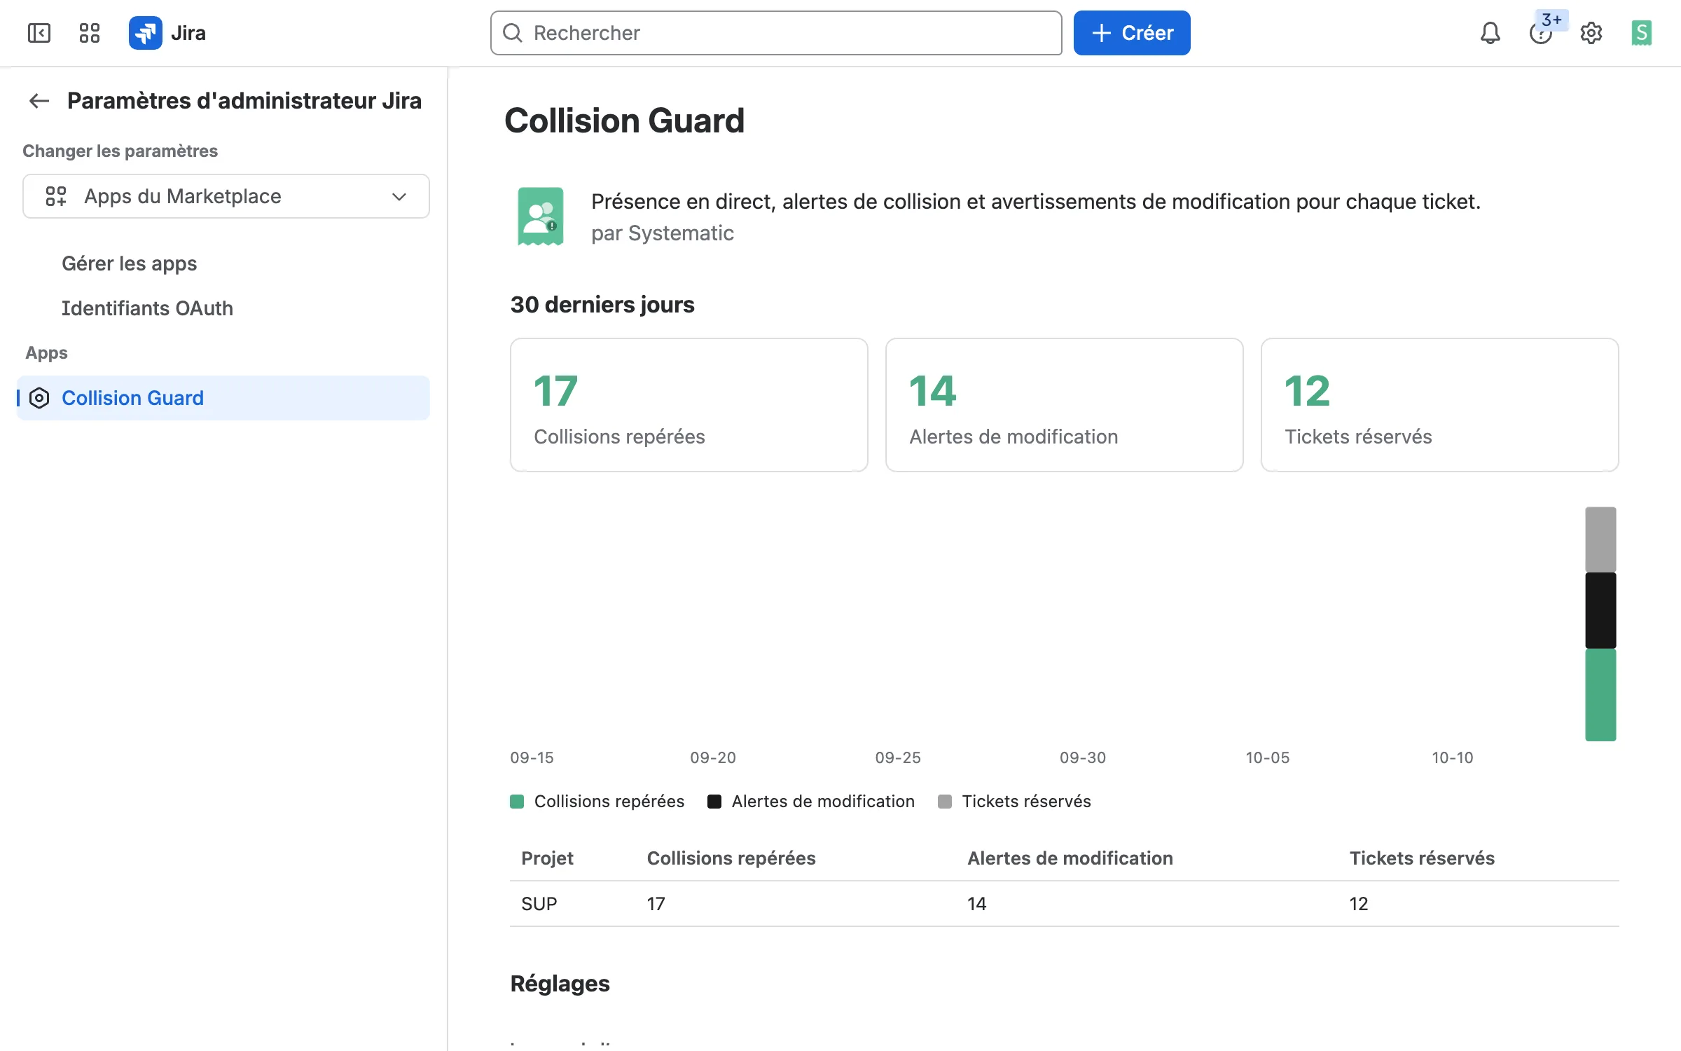The height and width of the screenshot is (1051, 1681).
Task: Click the 14 Alertes de modification card
Action: click(x=1065, y=405)
